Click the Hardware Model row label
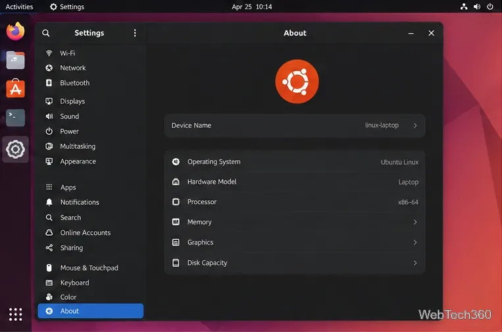502x332 pixels. pyautogui.click(x=212, y=182)
